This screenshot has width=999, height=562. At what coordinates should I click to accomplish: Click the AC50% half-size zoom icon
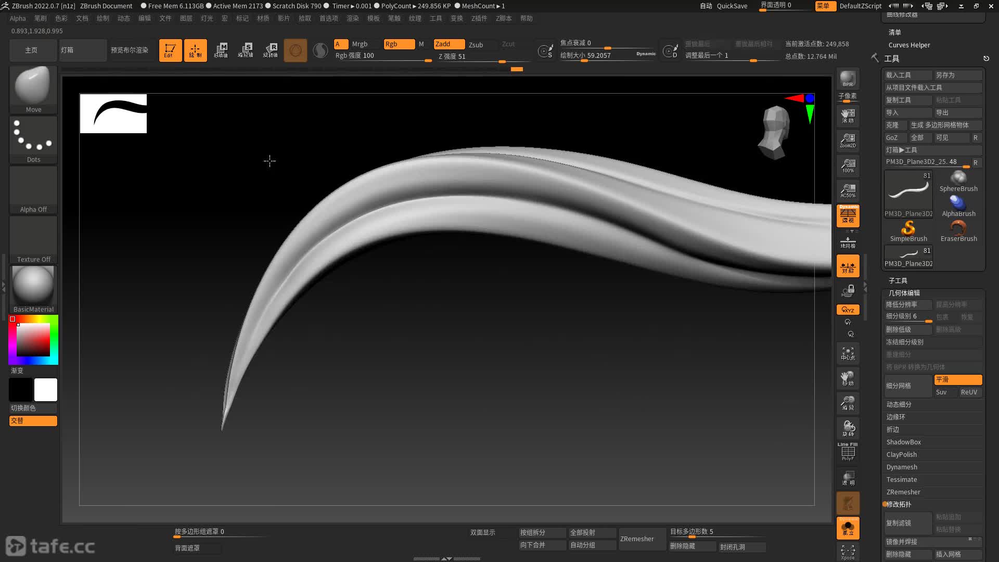coord(848,190)
